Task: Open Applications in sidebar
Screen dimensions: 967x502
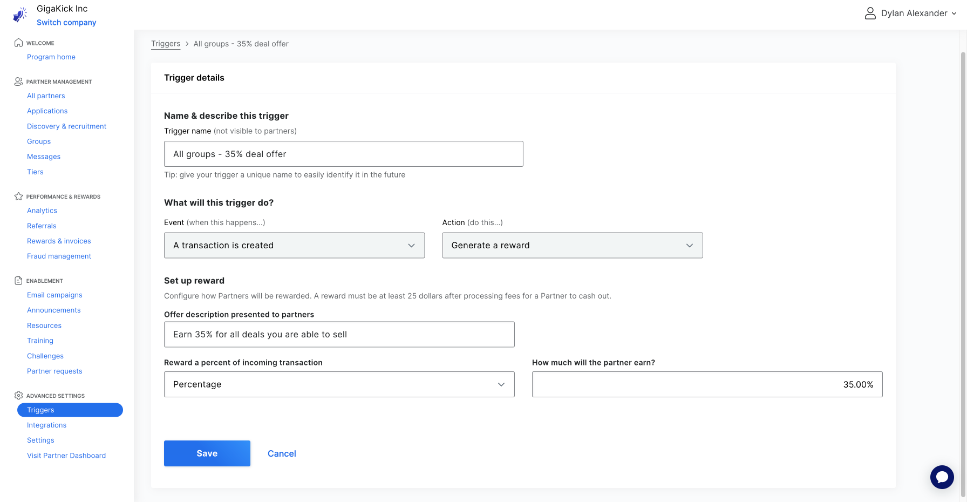Action: (x=47, y=111)
